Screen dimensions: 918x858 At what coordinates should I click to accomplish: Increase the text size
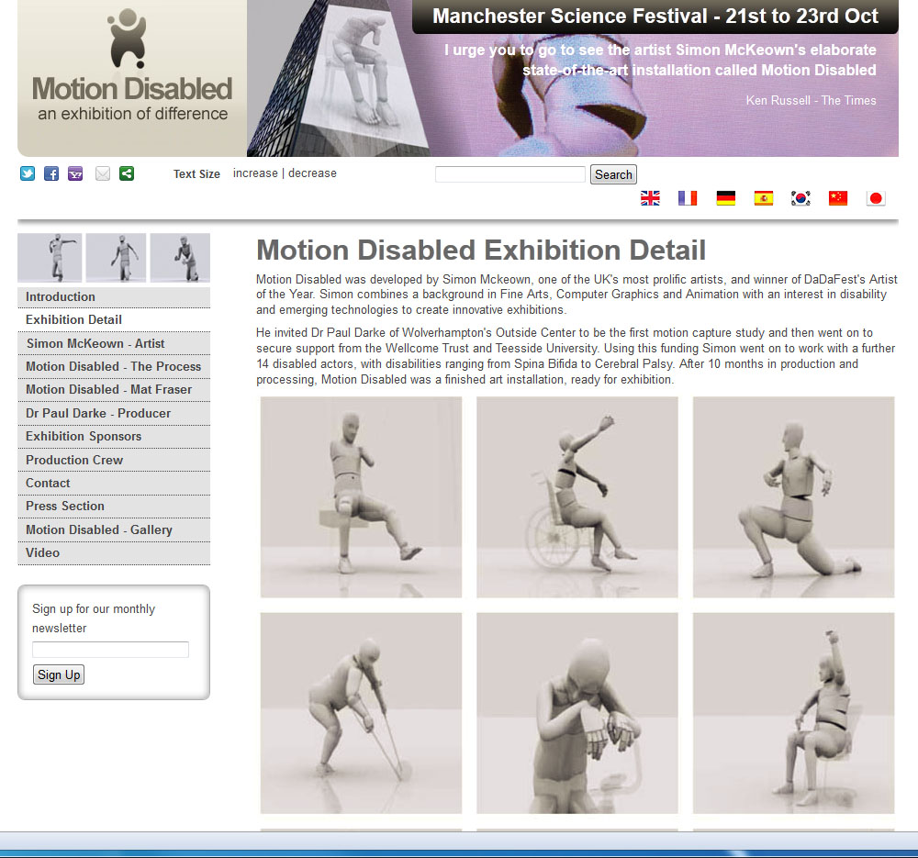(x=255, y=173)
